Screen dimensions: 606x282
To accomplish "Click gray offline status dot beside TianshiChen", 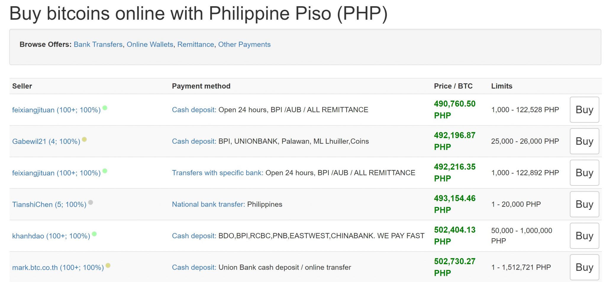I will click(x=91, y=202).
